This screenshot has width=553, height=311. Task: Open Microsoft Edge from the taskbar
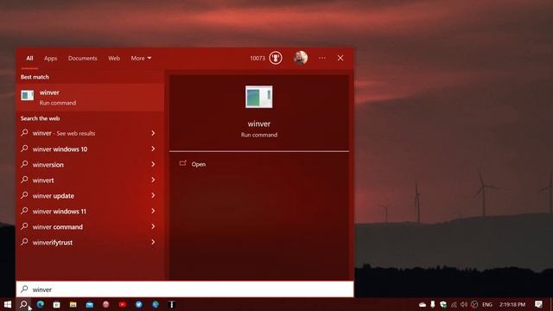coord(41,304)
